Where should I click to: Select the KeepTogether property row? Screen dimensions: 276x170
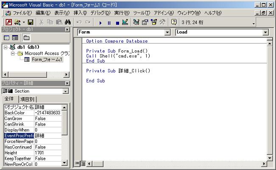[x=33, y=159]
